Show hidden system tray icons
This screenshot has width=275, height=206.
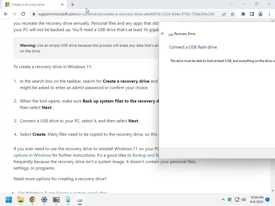coord(223,200)
